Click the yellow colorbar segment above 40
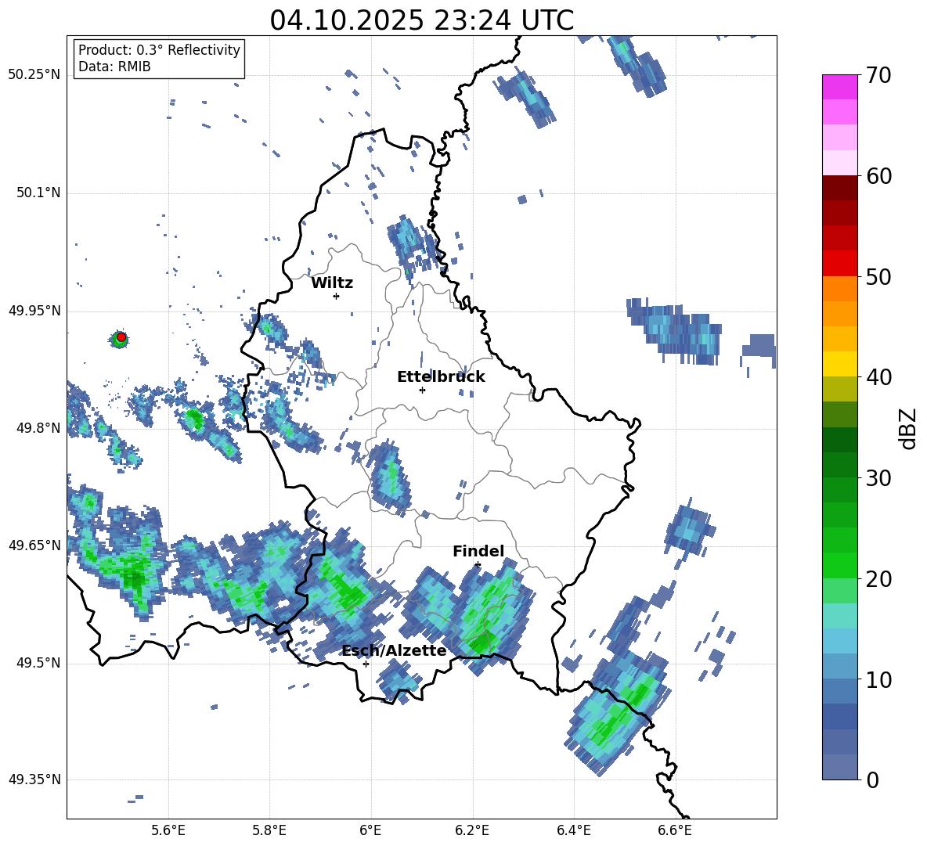The image size is (927, 846). pyautogui.click(x=839, y=364)
